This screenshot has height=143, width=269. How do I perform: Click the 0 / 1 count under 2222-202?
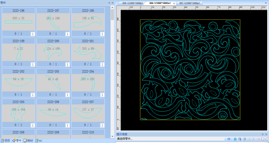coord(18,95)
